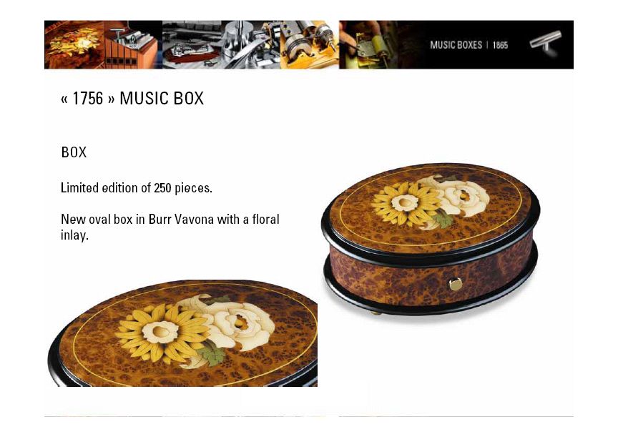Viewport: 618px width, 437px height.
Task: Open the metal comb close-up thumbnail
Action: click(251, 44)
